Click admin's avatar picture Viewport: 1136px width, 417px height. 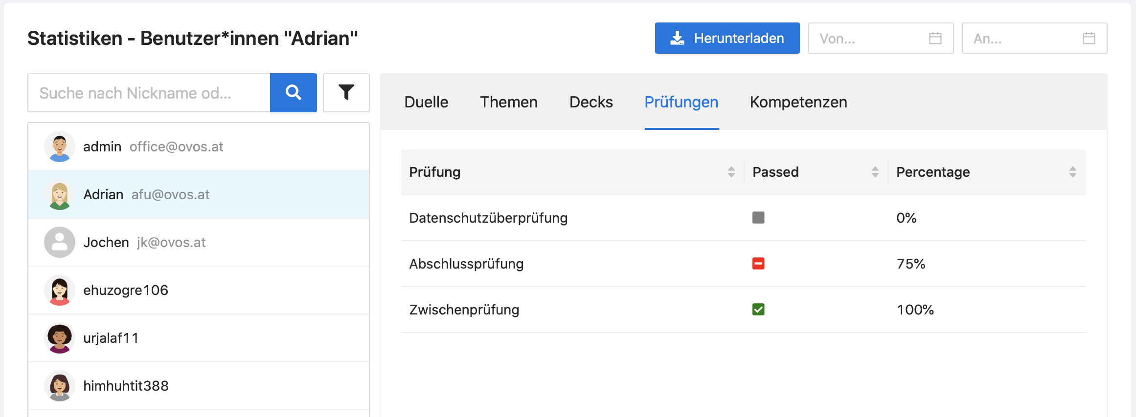click(x=60, y=146)
